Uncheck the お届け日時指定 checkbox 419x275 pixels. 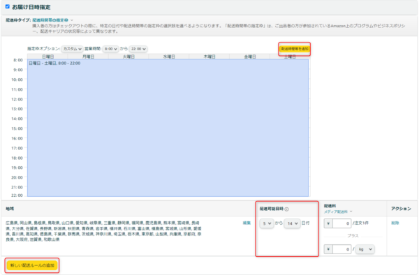(8, 7)
